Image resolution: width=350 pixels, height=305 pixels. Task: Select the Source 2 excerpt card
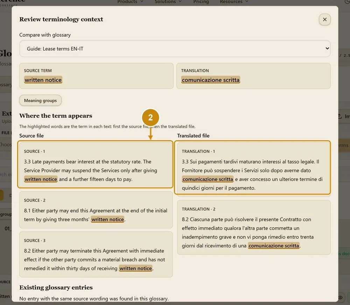pyautogui.click(x=96, y=210)
